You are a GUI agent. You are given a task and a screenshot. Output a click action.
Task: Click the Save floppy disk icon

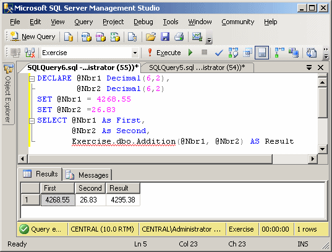coord(165,37)
